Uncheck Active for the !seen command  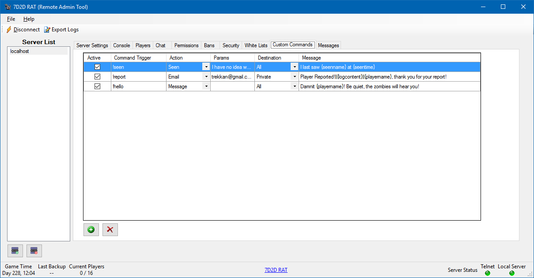click(97, 67)
